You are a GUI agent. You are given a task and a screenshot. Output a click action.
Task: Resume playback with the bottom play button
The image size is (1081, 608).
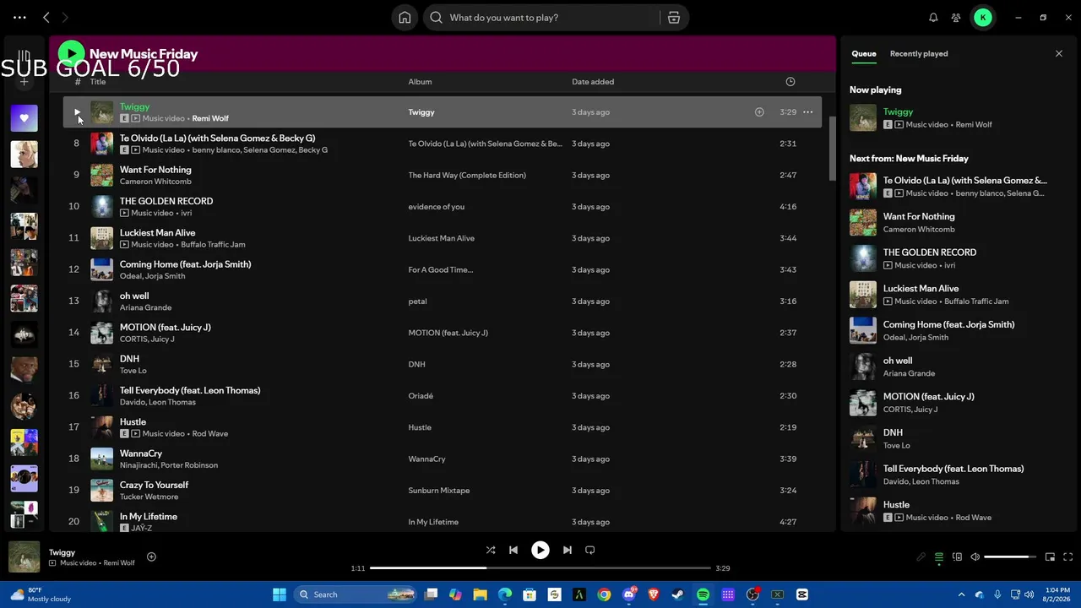pyautogui.click(x=540, y=550)
